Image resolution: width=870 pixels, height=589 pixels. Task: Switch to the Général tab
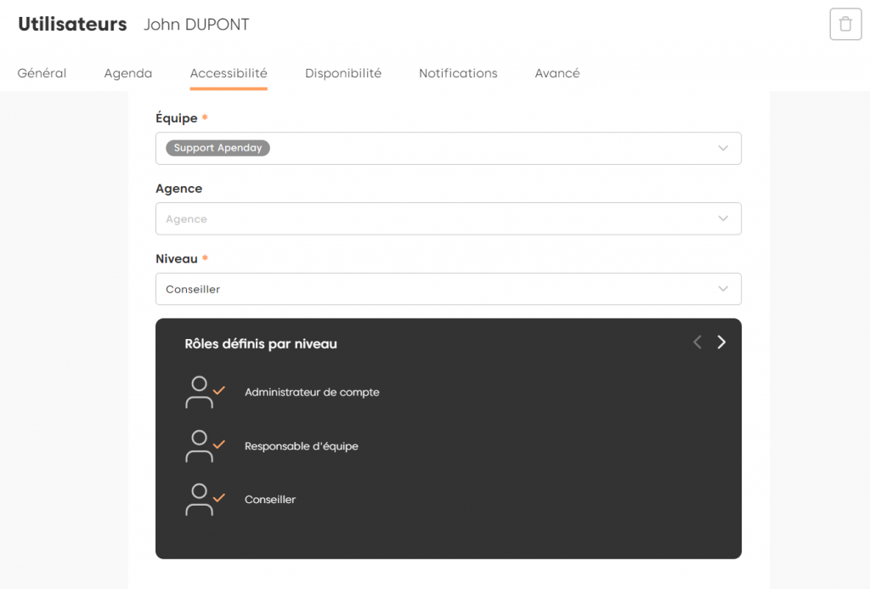(x=42, y=73)
